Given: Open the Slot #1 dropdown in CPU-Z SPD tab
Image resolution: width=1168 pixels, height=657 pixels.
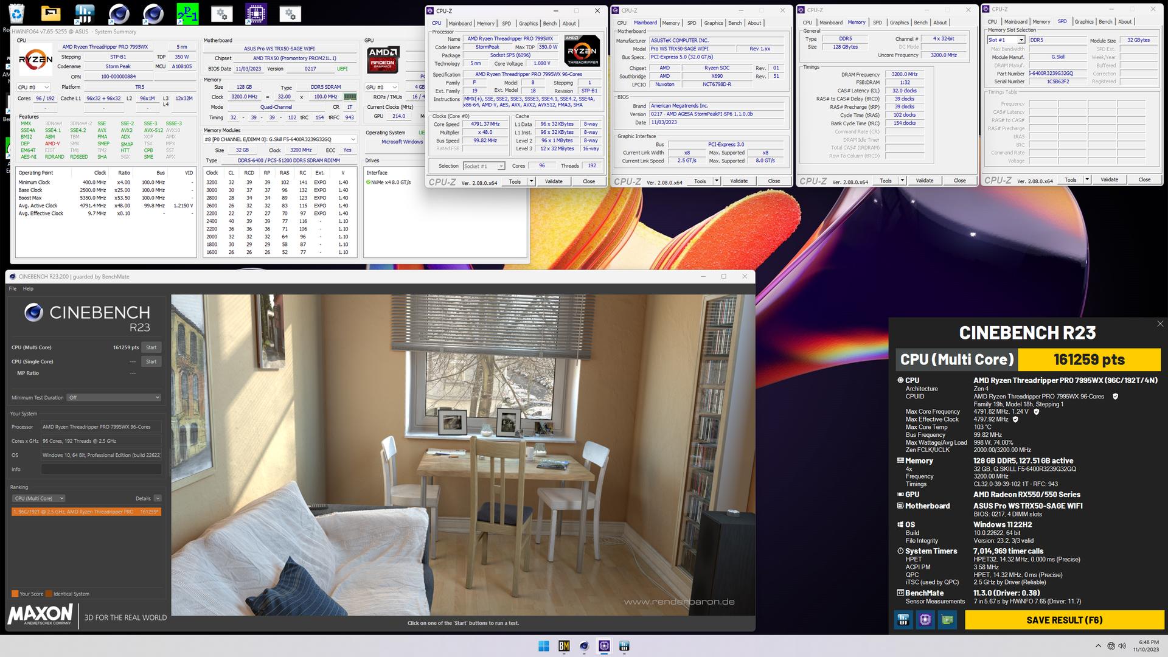Looking at the screenshot, I should (x=1006, y=39).
